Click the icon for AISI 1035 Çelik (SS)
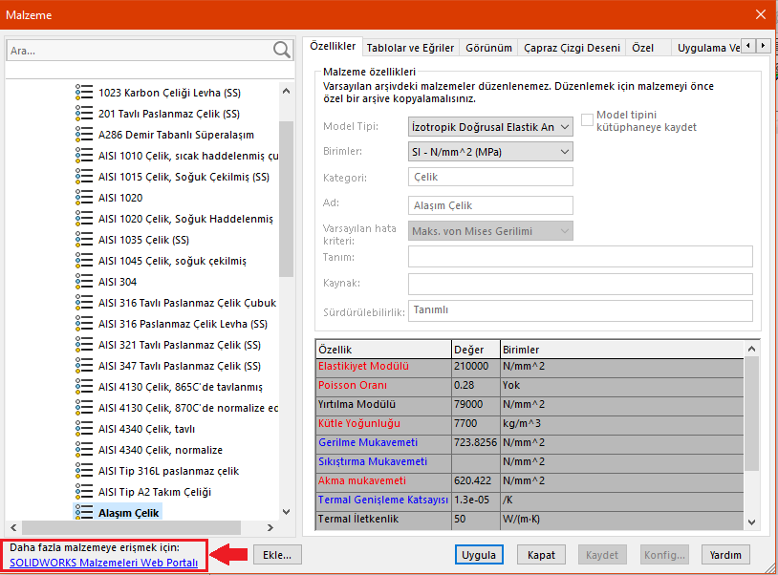 point(84,240)
